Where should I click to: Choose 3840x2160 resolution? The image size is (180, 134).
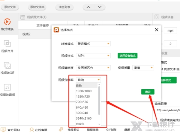[87, 118]
